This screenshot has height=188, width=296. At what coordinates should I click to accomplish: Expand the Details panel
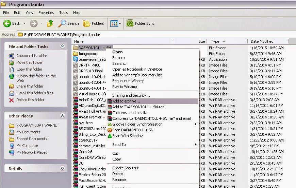point(63,168)
